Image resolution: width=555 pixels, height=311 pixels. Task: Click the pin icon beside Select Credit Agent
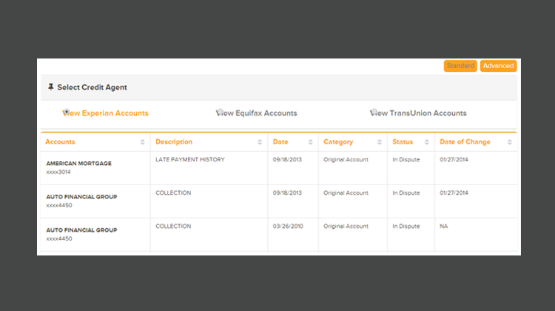[50, 87]
